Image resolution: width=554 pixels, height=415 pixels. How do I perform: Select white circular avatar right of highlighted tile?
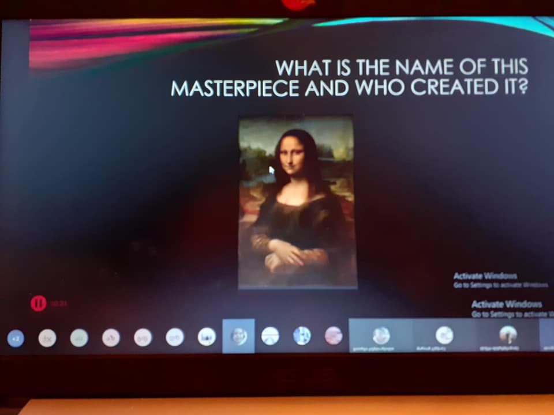pyautogui.click(x=270, y=335)
